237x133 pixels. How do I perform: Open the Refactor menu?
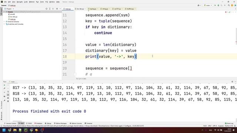point(32,2)
